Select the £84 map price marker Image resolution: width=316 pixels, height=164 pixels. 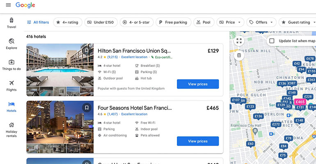click(x=283, y=146)
